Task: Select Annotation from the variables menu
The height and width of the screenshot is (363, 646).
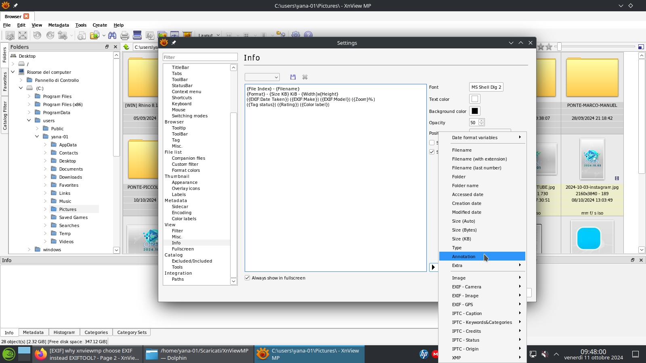Action: point(464,257)
